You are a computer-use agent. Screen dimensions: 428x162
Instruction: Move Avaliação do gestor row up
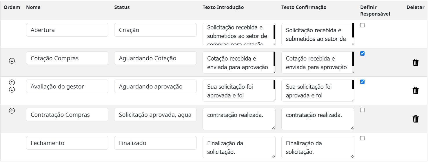pyautogui.click(x=12, y=82)
